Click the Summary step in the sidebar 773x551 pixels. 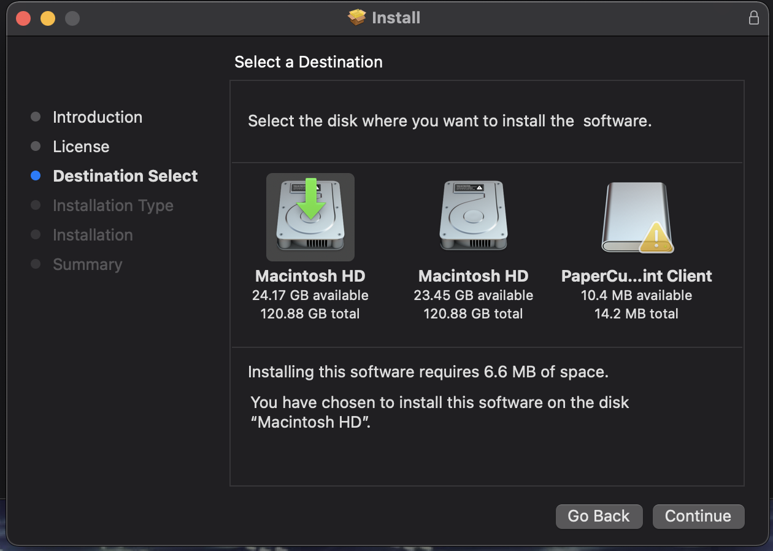click(x=87, y=264)
